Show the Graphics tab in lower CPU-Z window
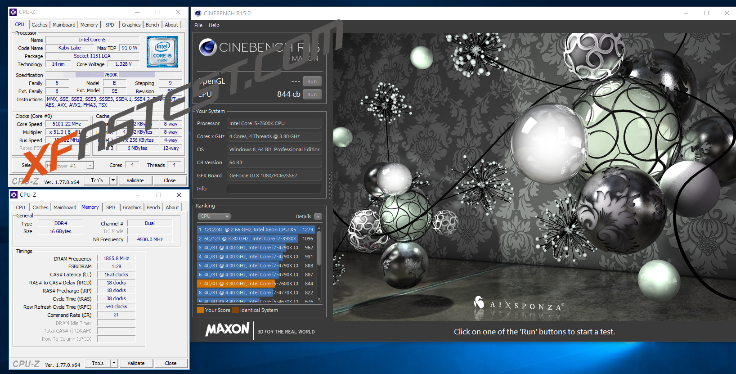736x374 pixels. point(132,207)
